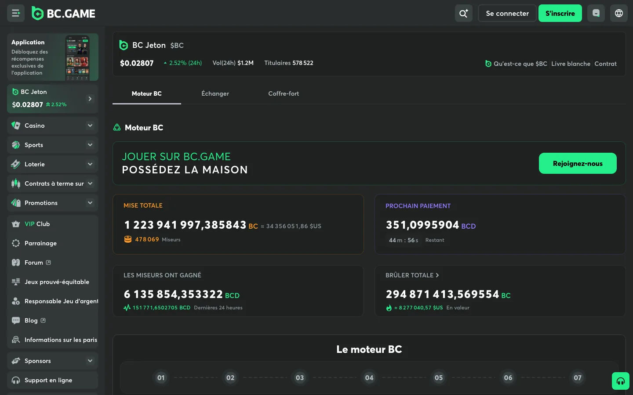
Task: Click the Loterie ticket icon
Action: (x=16, y=164)
